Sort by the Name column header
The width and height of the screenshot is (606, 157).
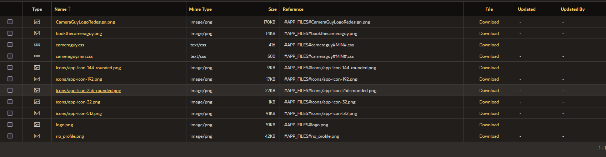tap(60, 9)
